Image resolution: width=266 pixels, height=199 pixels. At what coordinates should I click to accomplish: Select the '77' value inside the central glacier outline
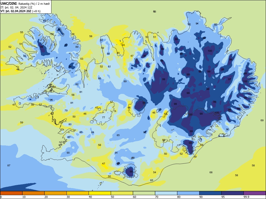pos(103,117)
